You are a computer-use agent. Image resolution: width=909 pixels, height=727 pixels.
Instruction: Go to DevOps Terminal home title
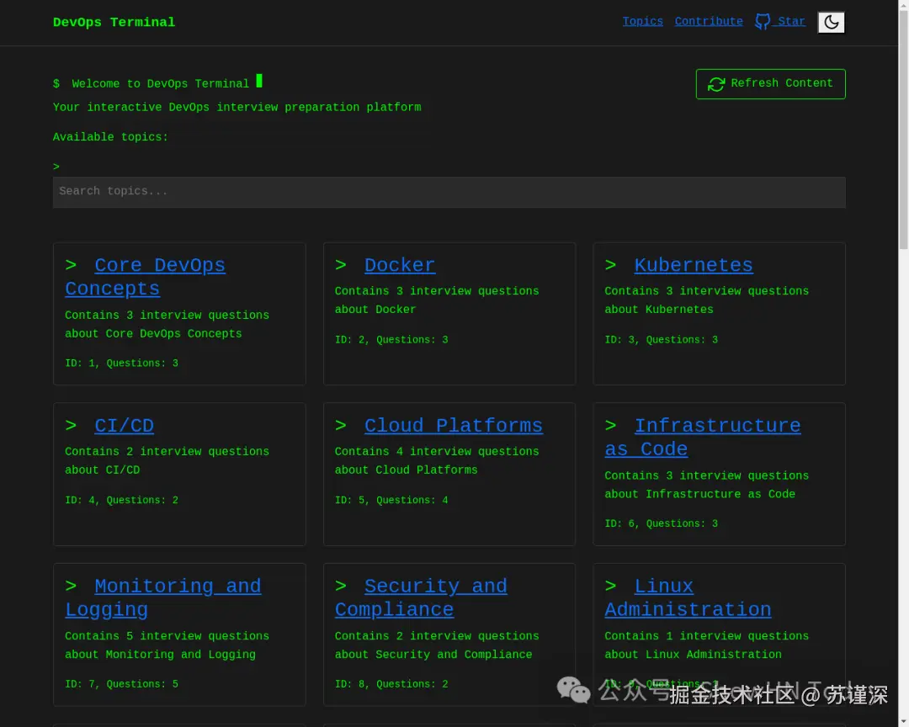114,22
